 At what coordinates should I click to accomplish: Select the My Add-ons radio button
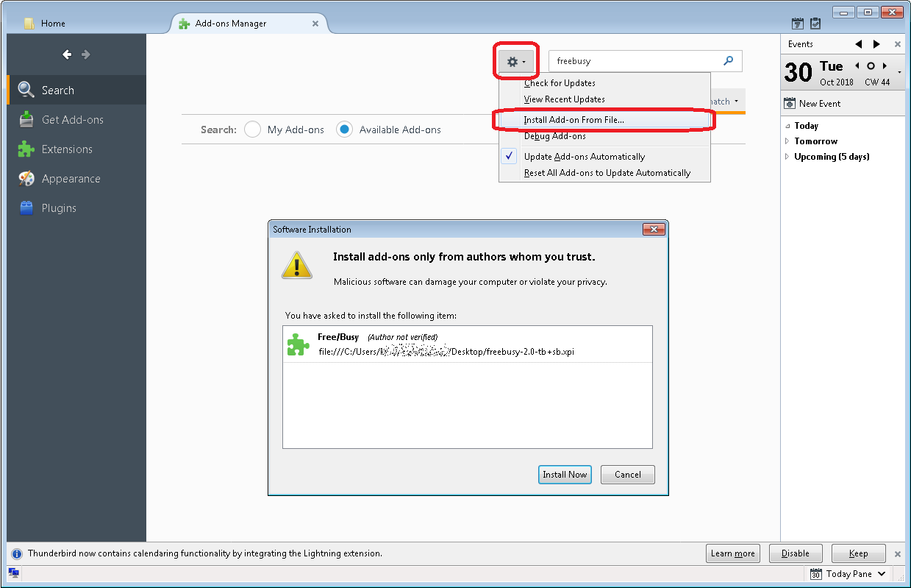pos(253,130)
